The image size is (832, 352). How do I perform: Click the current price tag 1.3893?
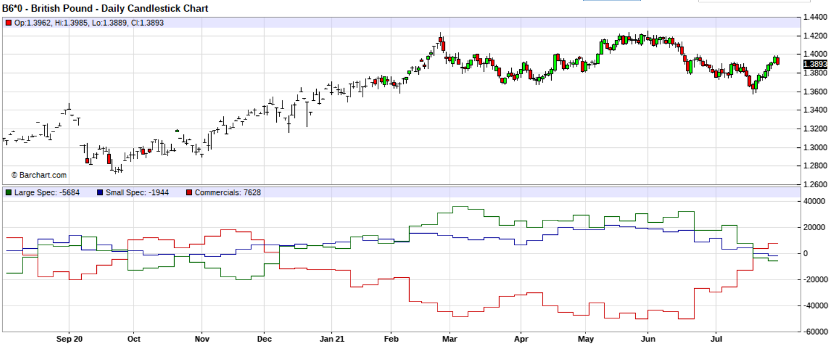[815, 64]
